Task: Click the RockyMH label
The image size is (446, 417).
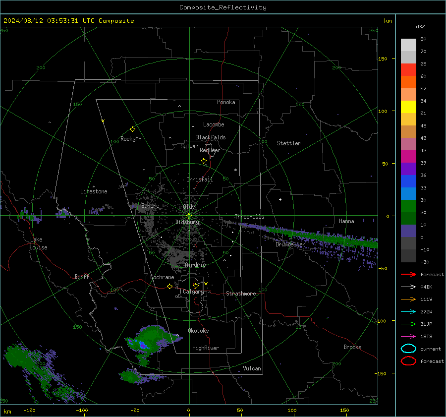Action: 131,139
